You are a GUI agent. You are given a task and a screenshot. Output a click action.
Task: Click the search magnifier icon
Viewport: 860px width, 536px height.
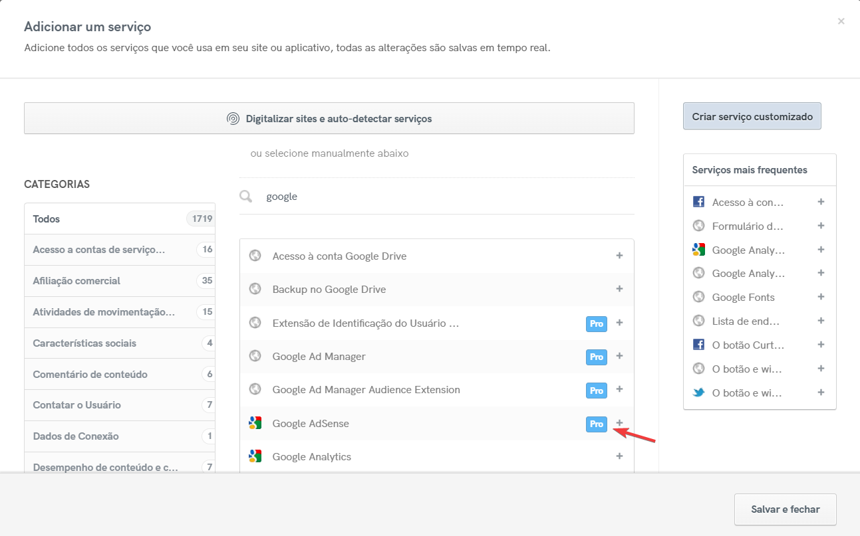pos(246,196)
